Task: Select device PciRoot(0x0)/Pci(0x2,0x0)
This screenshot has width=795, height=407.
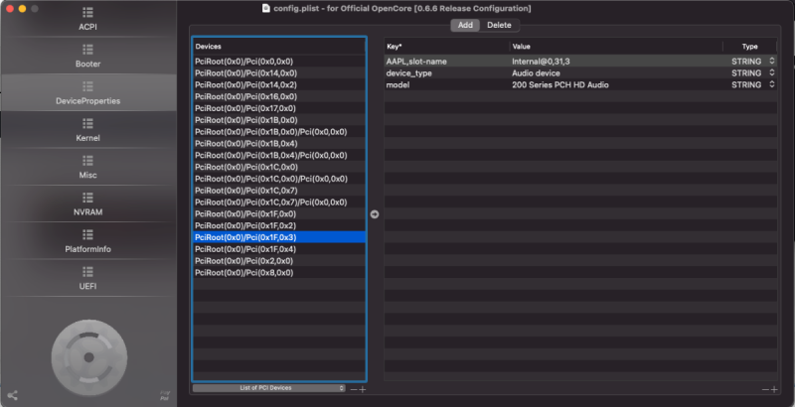Action: click(x=279, y=261)
